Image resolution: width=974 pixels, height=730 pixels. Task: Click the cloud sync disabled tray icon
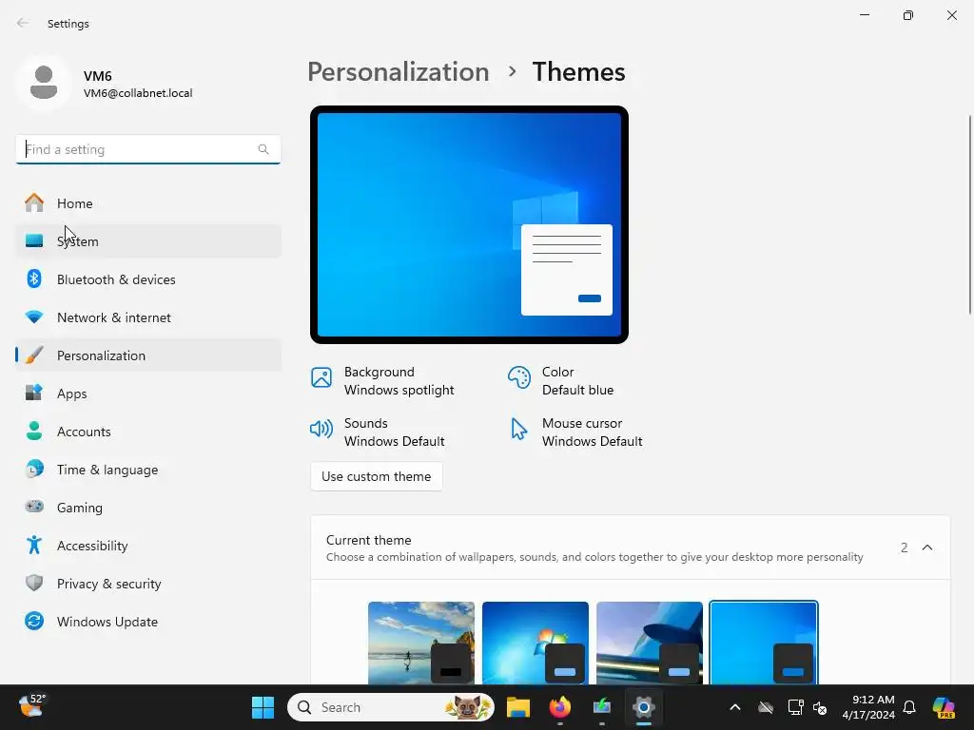point(766,707)
